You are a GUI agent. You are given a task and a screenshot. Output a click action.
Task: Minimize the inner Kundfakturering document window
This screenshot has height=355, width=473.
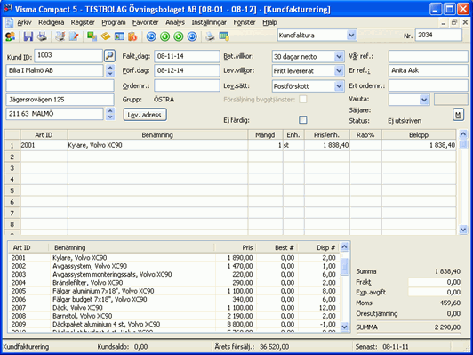click(444, 22)
